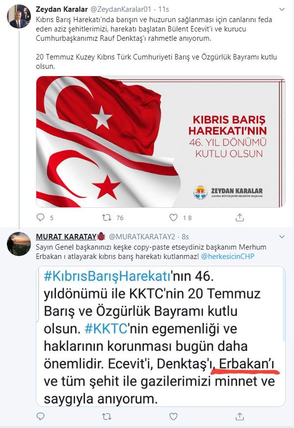Screen dimensions: 294x428
Task: Open the @MURATKARATAY2 handle
Action: tap(142, 236)
